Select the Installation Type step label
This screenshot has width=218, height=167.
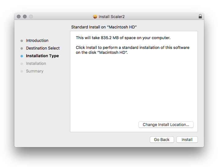(42, 56)
